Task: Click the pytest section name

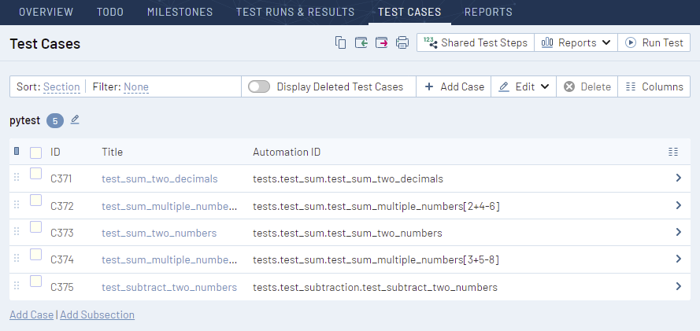Action: [x=25, y=120]
